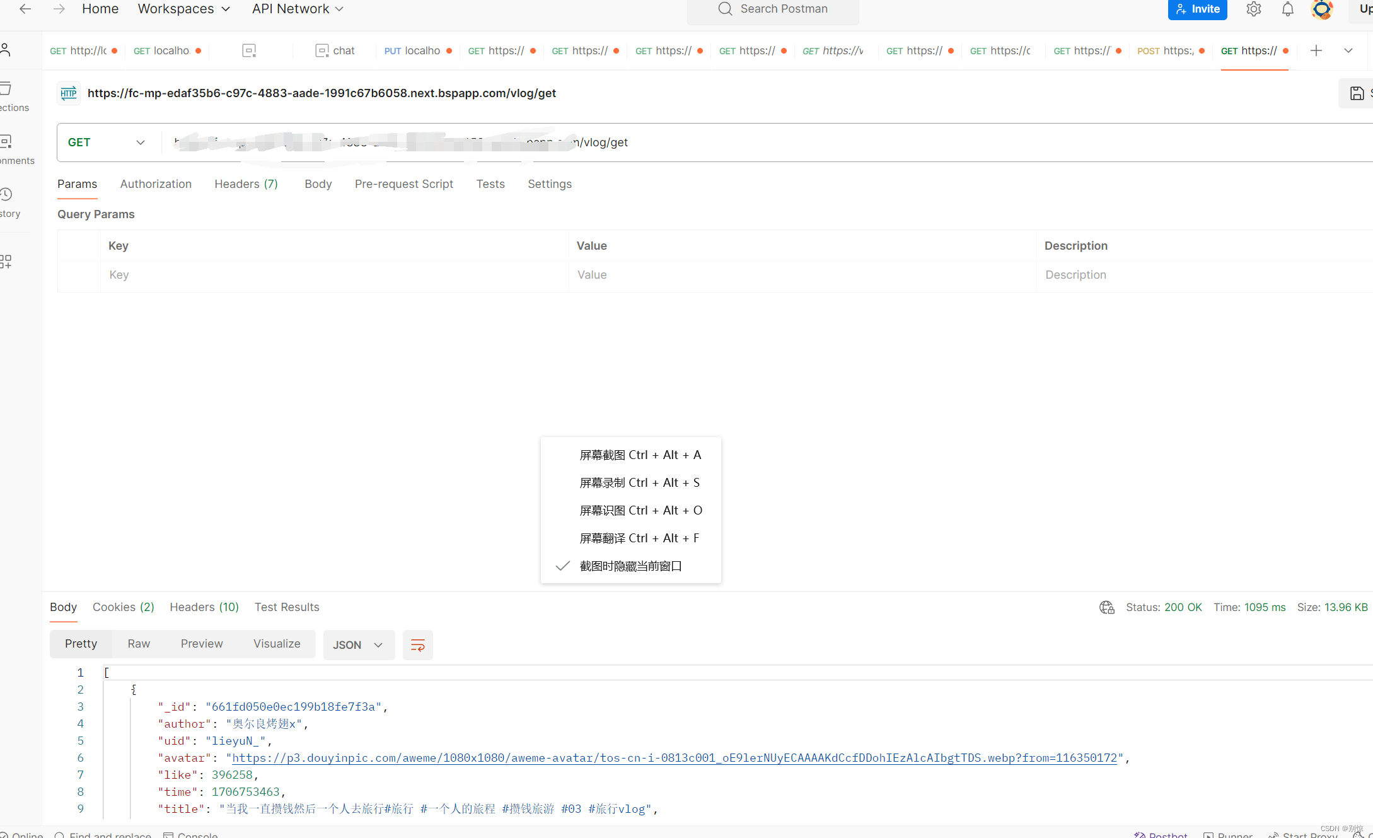
Task: Save the request using the save icon
Action: click(x=1357, y=93)
